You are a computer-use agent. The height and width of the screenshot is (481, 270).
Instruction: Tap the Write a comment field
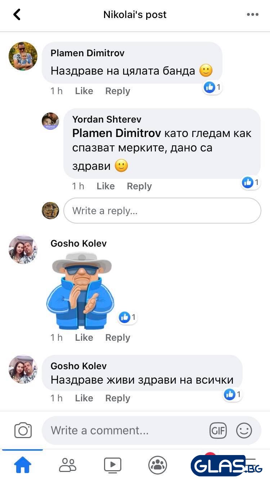pos(152,431)
